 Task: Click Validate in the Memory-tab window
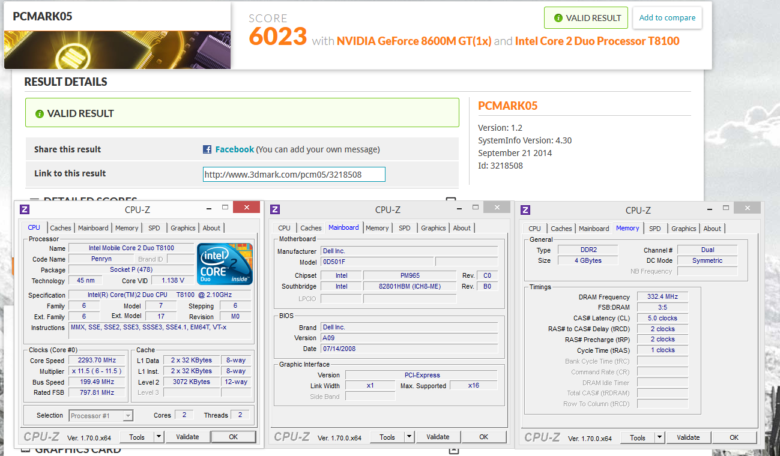[x=688, y=437]
